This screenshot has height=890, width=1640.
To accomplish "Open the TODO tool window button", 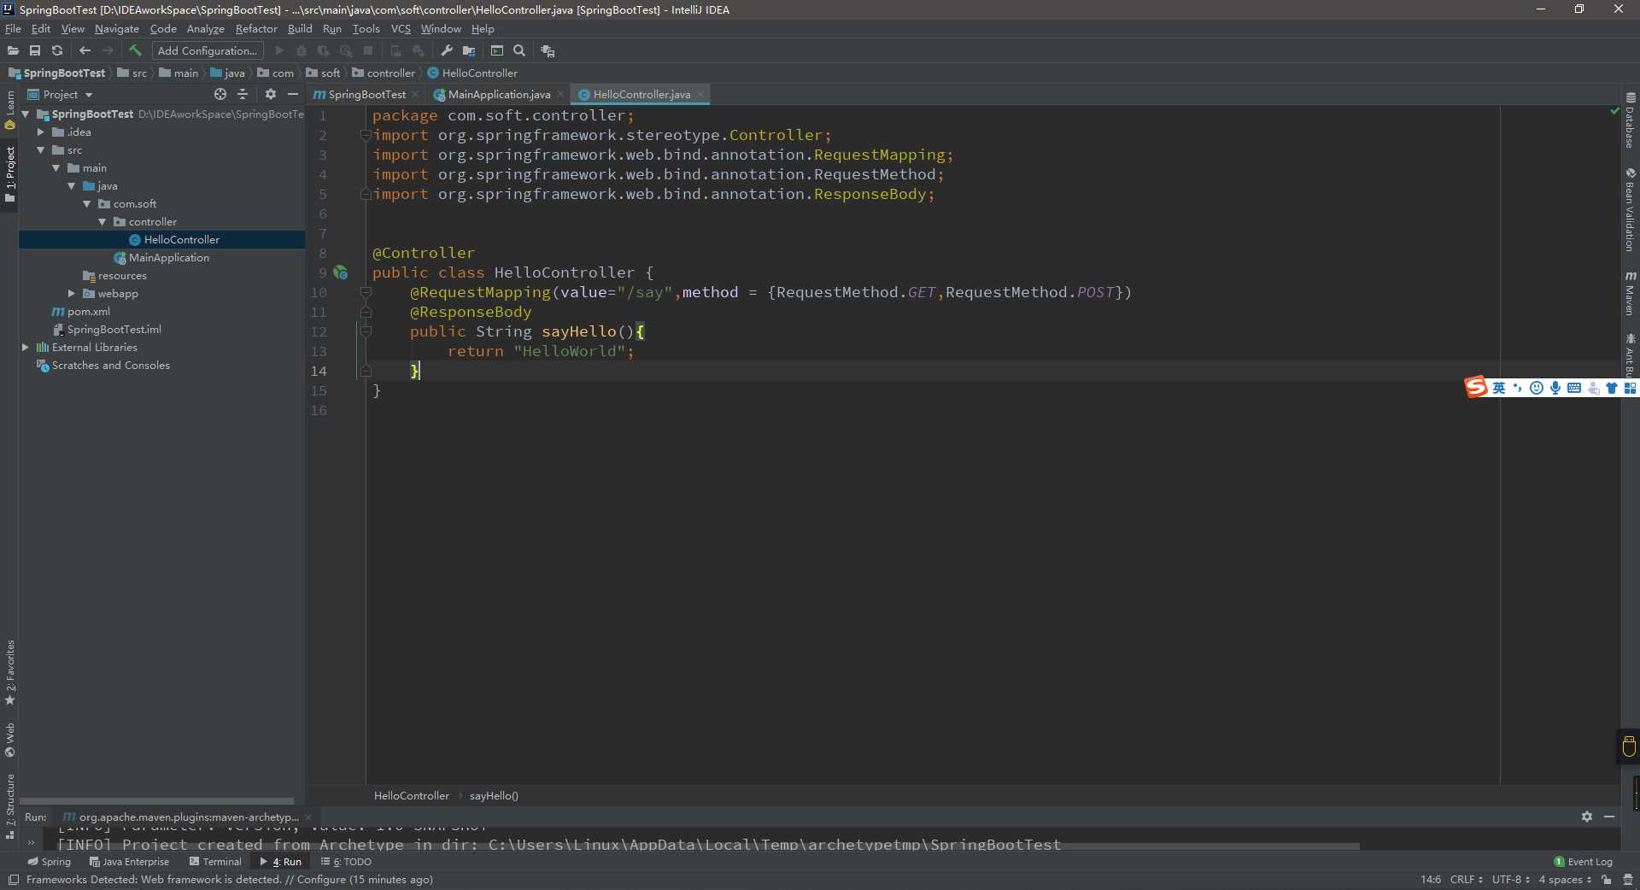I will (x=346, y=862).
